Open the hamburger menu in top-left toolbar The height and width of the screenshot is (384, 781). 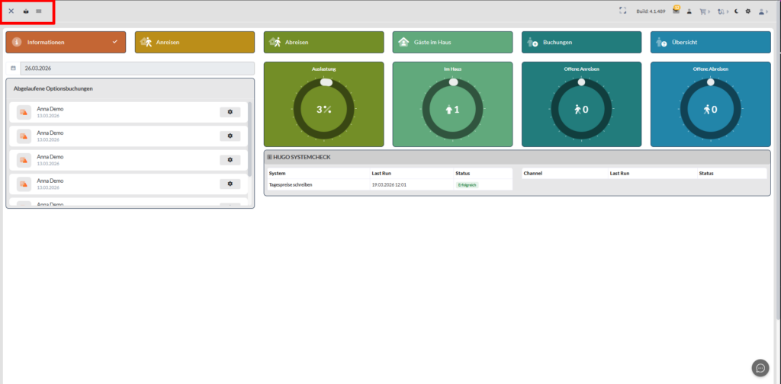[x=39, y=11]
